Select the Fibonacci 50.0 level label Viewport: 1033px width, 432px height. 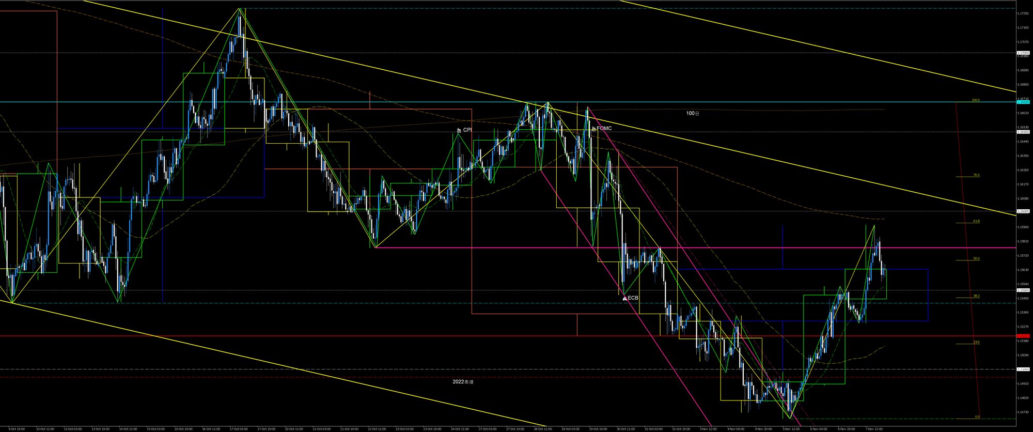(976, 258)
